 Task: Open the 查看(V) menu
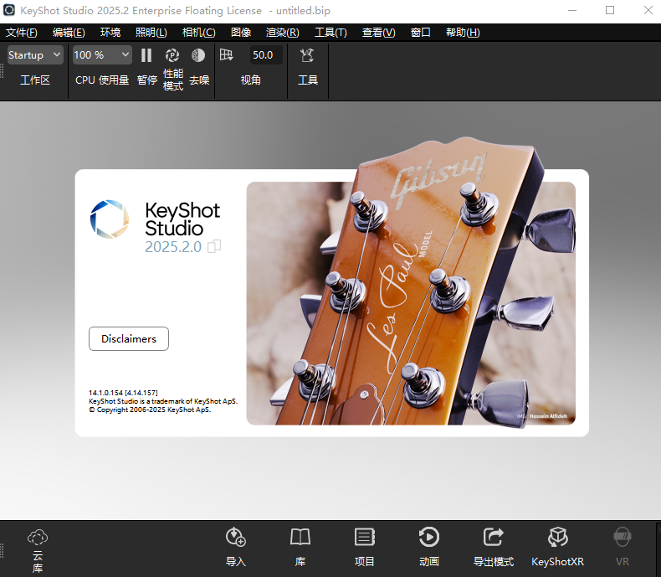378,33
